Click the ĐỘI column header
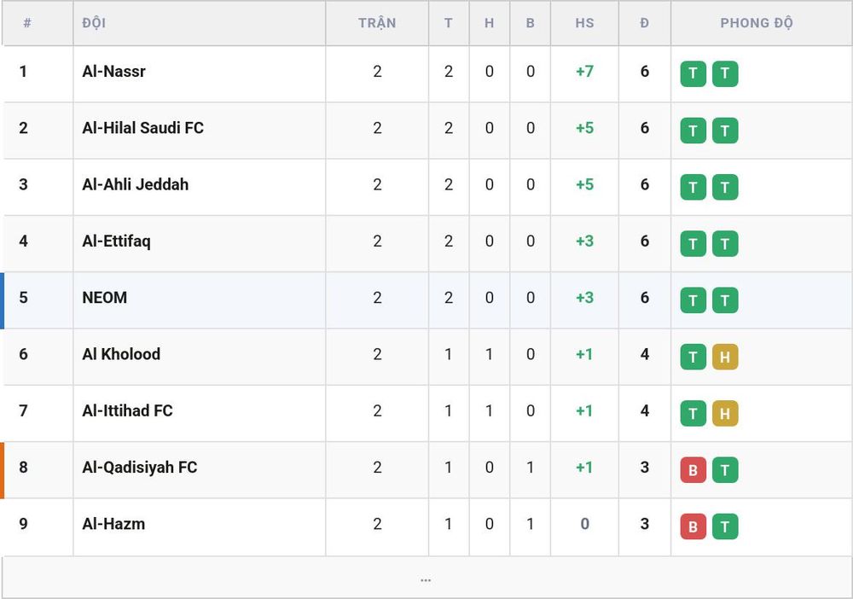This screenshot has width=853, height=599. [94, 23]
